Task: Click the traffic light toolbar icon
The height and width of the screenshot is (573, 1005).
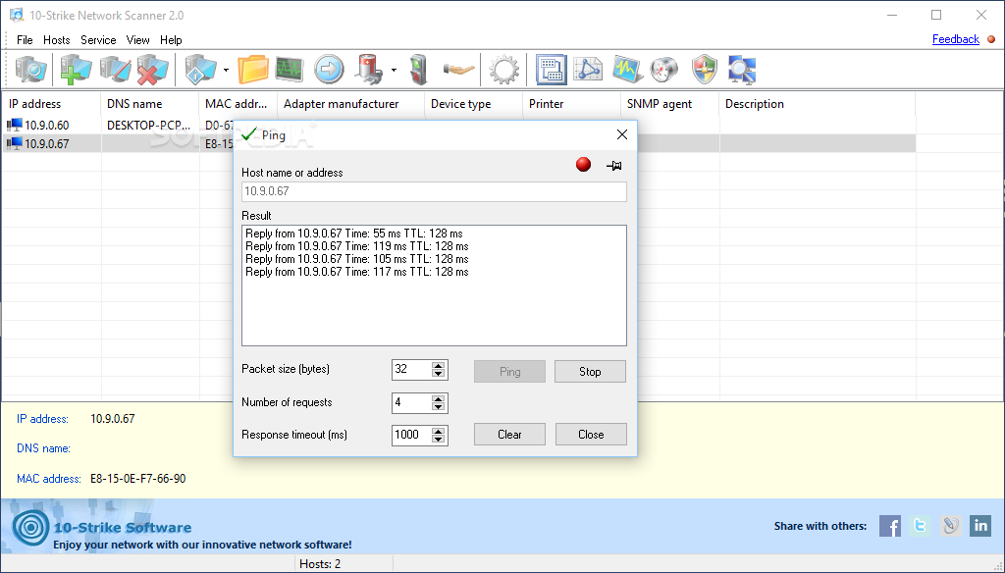Action: (x=418, y=70)
